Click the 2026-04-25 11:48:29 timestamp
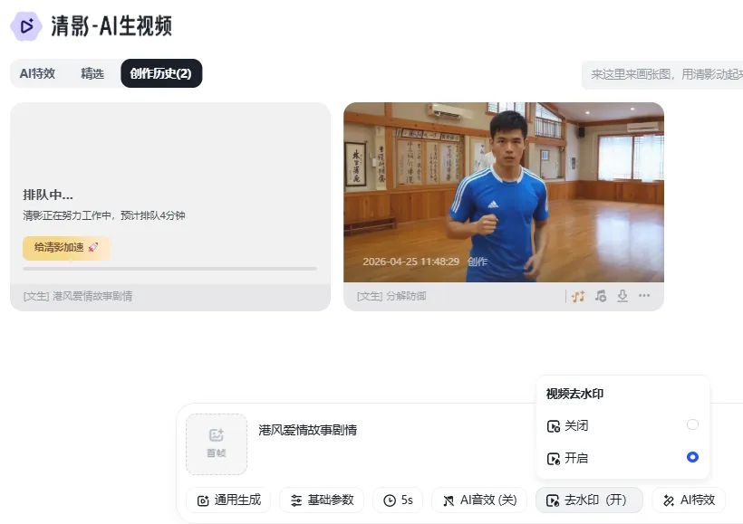The width and height of the screenshot is (743, 524). coord(410,262)
